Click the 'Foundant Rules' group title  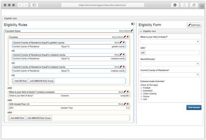pos(13,31)
